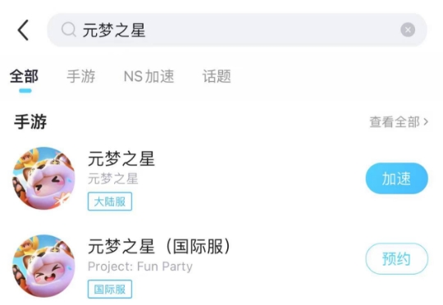Image resolution: width=443 pixels, height=305 pixels.
Task: Reserve the international version via 预约
Action: (397, 259)
